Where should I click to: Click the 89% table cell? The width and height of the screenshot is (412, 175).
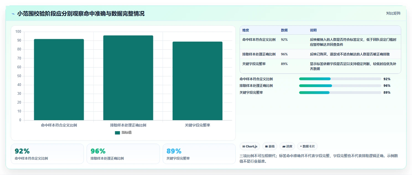click(x=284, y=64)
